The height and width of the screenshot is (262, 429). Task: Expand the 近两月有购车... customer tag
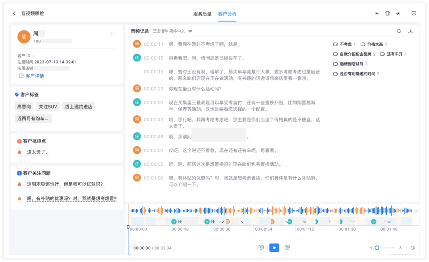[33, 118]
